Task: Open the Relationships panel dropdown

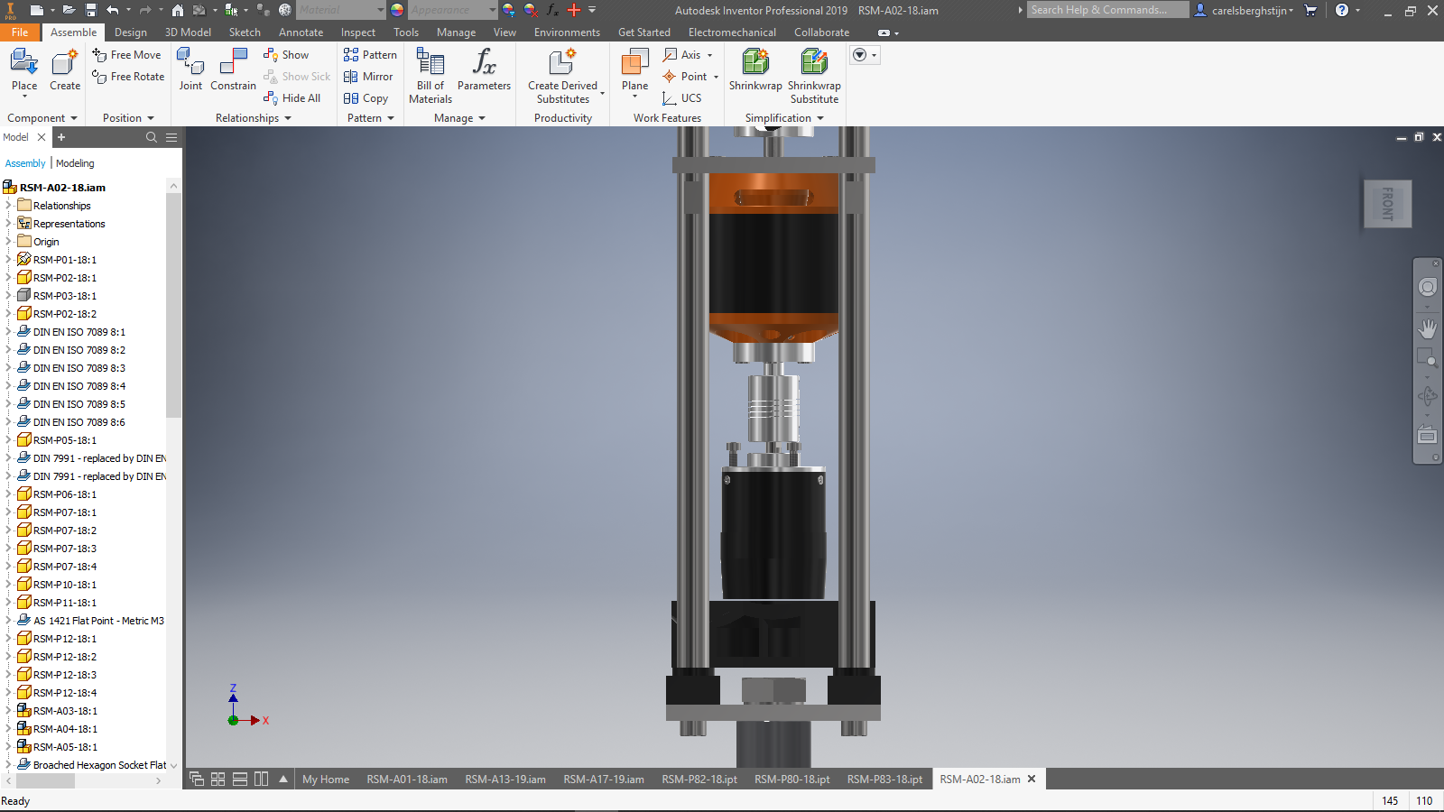Action: [254, 118]
